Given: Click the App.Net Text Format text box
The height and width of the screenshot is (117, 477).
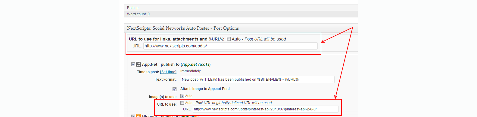Looking at the screenshot, I should (257, 79).
